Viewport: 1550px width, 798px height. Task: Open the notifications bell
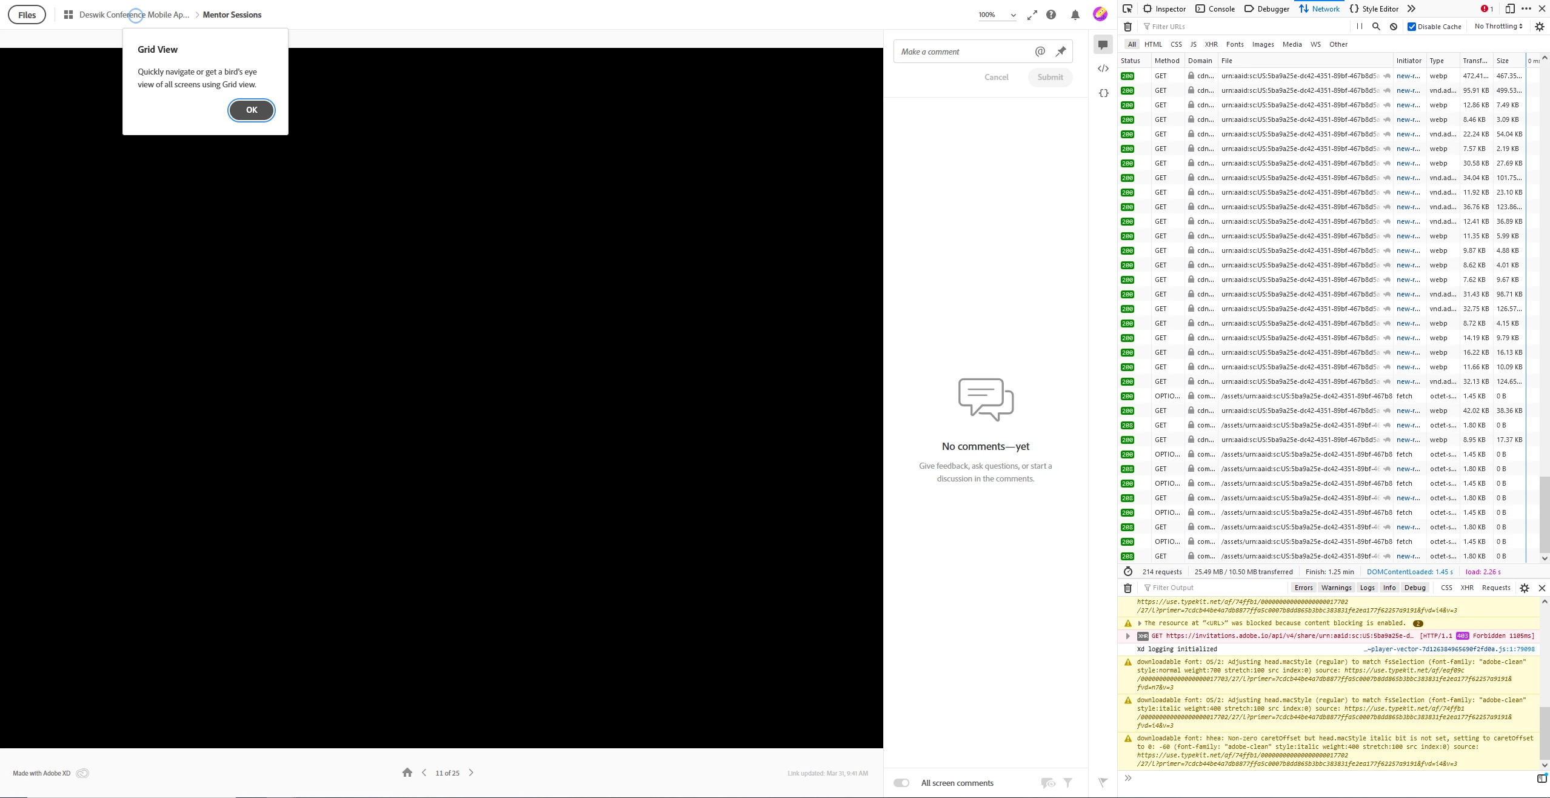[x=1075, y=15]
